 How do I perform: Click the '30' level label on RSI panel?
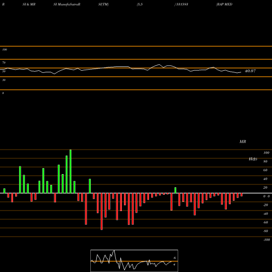click(x=4, y=80)
